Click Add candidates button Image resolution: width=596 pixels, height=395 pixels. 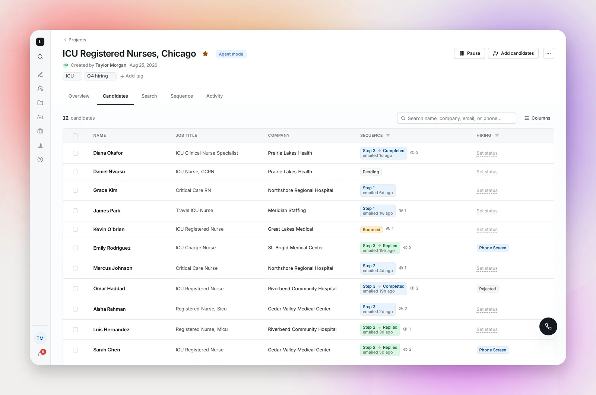(513, 53)
